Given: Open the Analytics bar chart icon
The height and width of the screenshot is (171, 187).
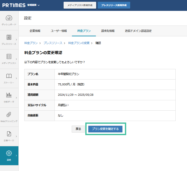Looking at the screenshot, I should tap(9, 95).
